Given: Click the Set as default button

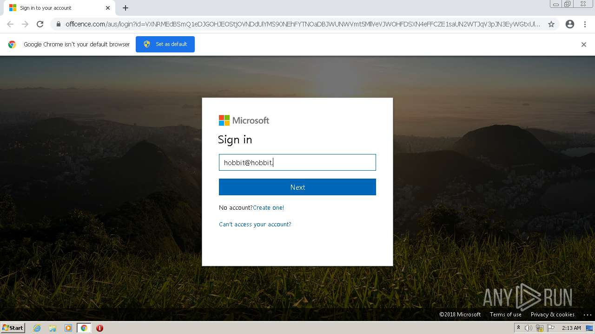Looking at the screenshot, I should pyautogui.click(x=165, y=44).
